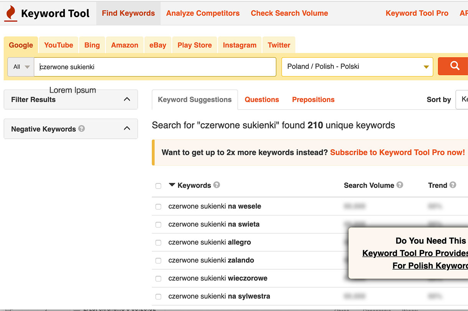Screen dimensions: 468x311
Task: Click into the 'czerwone sukienki' search field
Action: (x=155, y=67)
